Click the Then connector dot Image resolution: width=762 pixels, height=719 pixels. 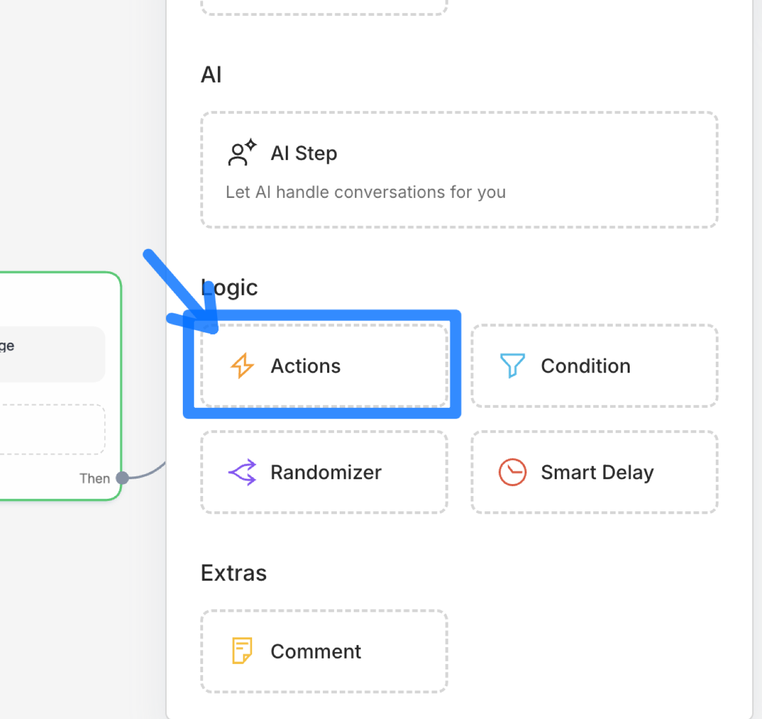122,478
